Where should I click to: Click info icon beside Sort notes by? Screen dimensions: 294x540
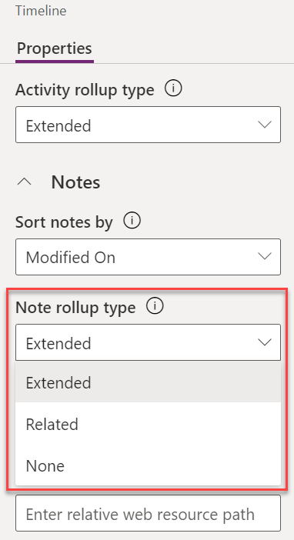[x=132, y=221]
